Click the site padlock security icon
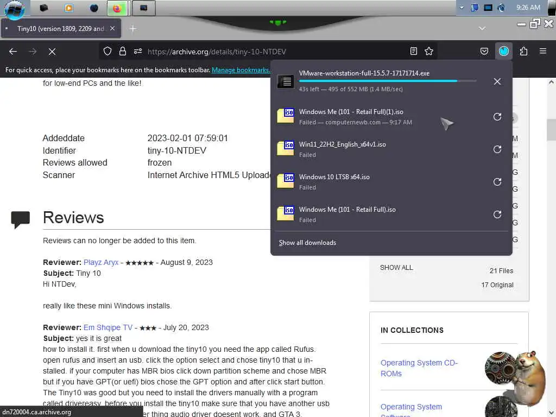The image size is (556, 417). click(x=123, y=52)
